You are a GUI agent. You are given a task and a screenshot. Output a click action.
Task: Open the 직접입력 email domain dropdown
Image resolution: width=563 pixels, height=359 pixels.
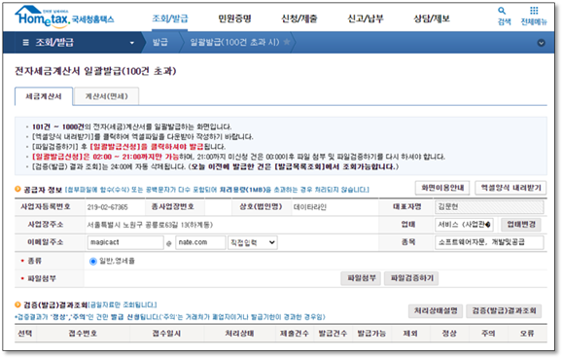click(x=253, y=242)
